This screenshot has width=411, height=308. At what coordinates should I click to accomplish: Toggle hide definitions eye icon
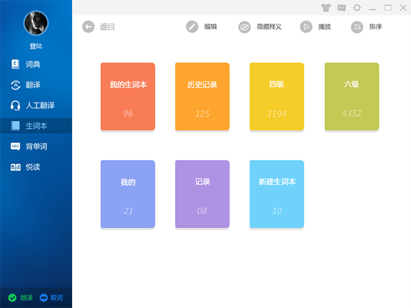point(245,27)
